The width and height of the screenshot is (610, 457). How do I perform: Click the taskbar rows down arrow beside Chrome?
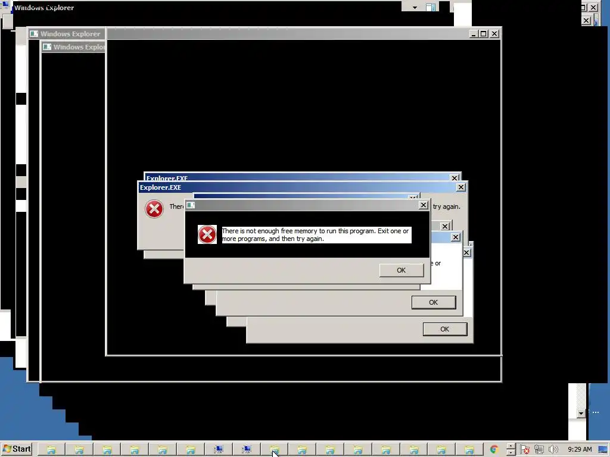(511, 453)
